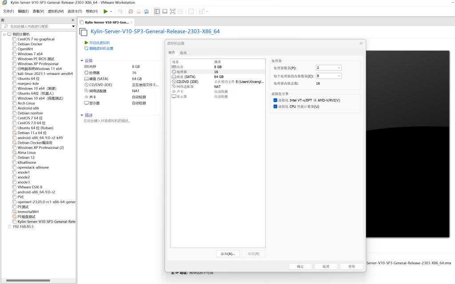Click the green power-on play icon in the toolbar
The height and width of the screenshot is (284, 455).
pos(106,12)
